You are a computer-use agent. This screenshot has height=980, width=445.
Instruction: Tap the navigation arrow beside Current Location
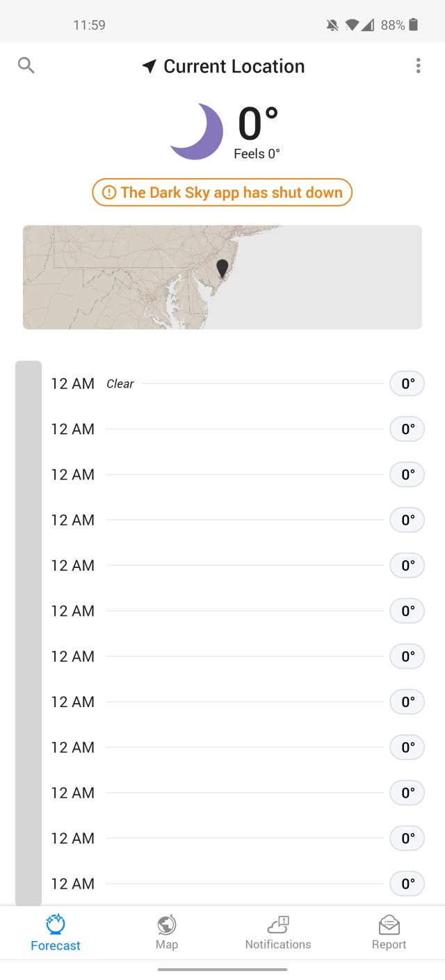149,65
